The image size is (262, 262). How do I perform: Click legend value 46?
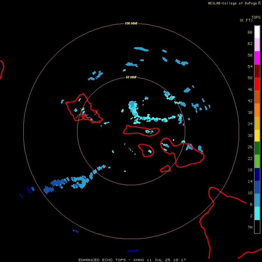(250, 89)
